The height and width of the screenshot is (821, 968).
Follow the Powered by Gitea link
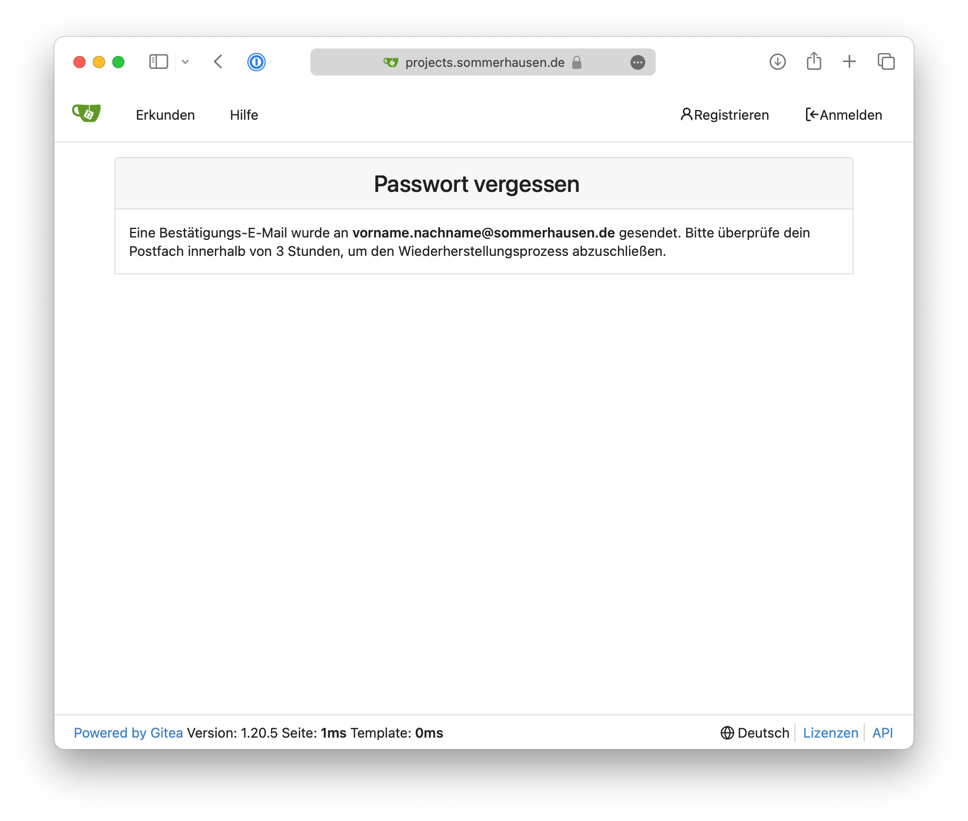(x=128, y=733)
